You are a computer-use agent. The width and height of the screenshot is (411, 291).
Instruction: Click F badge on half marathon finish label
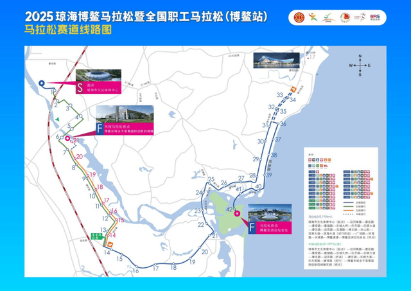100,129
